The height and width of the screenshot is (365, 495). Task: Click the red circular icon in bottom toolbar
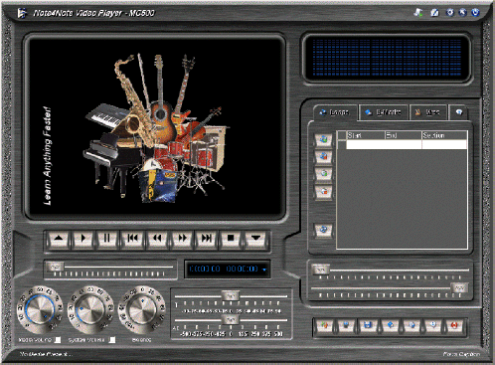(454, 325)
